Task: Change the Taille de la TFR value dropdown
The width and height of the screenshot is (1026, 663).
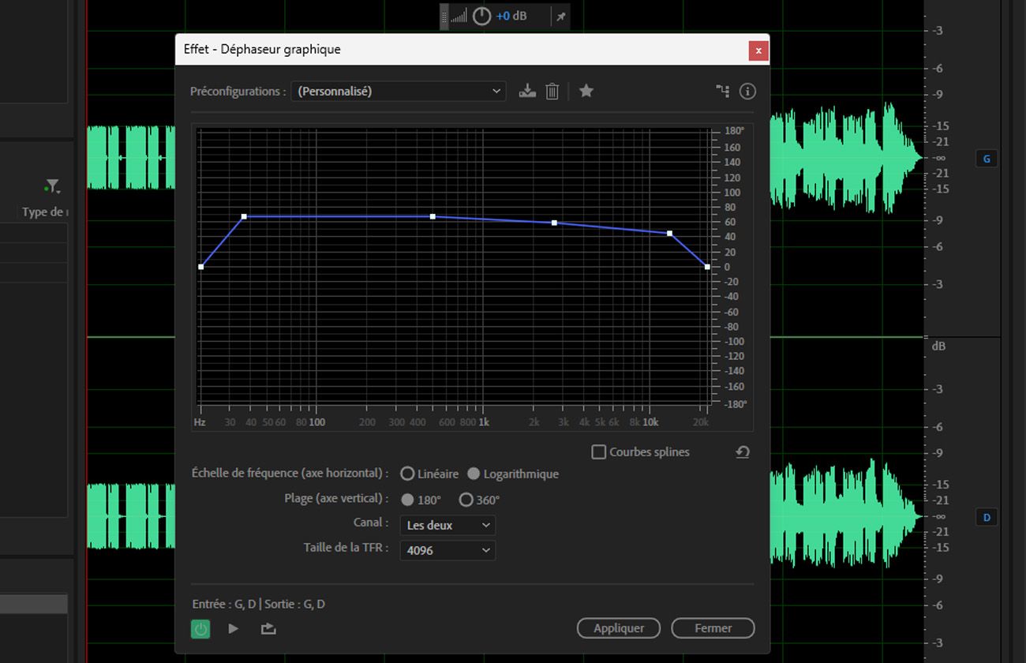Action: 447,550
